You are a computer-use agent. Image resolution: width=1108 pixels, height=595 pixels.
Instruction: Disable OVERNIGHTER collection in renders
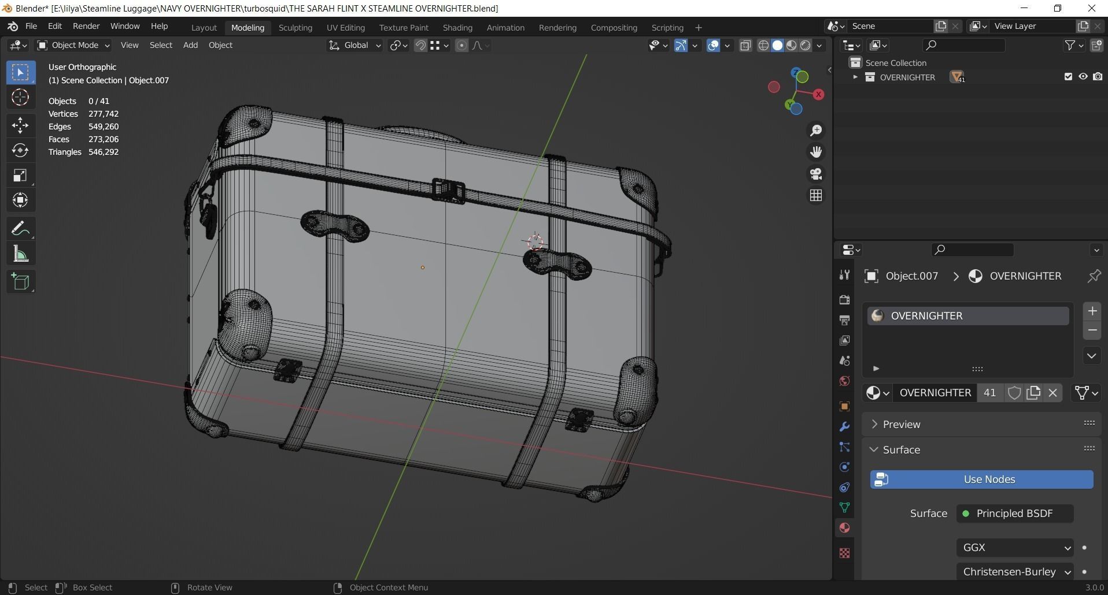pos(1098,77)
